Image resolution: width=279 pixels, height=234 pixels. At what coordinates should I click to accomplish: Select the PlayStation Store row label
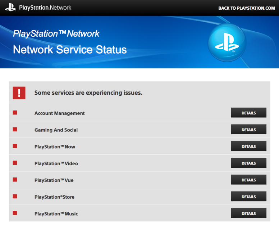[x=54, y=197]
